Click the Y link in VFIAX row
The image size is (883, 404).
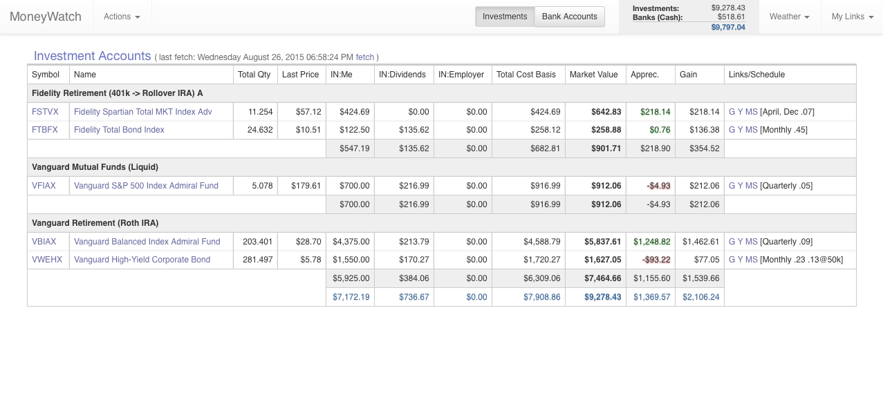(741, 186)
